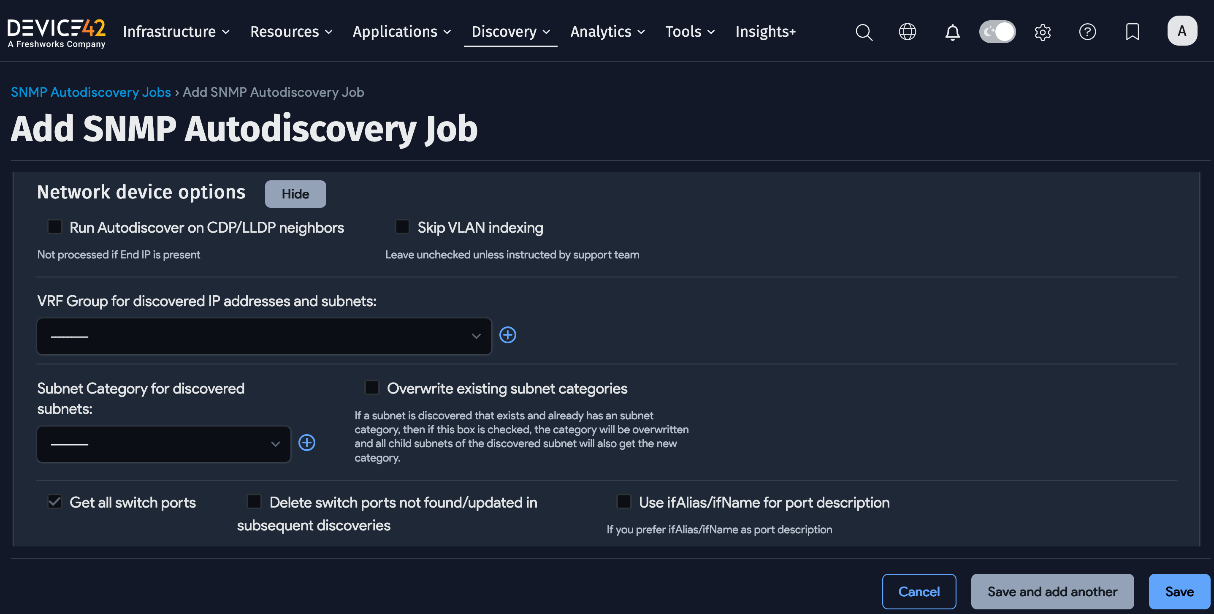Click the help question mark icon
The image size is (1214, 614).
point(1087,32)
